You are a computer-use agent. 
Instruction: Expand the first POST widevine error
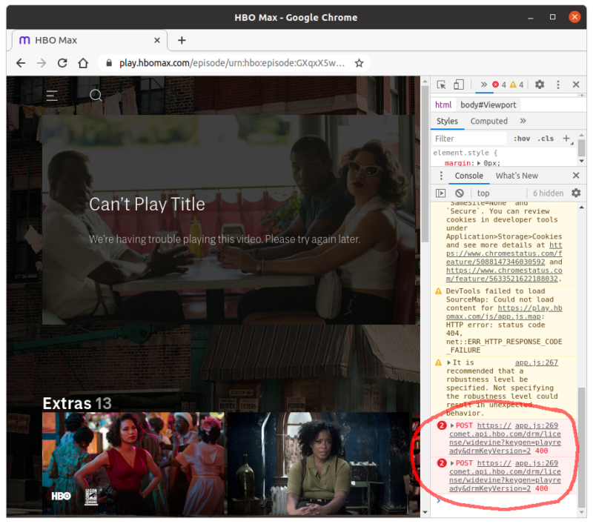451,425
